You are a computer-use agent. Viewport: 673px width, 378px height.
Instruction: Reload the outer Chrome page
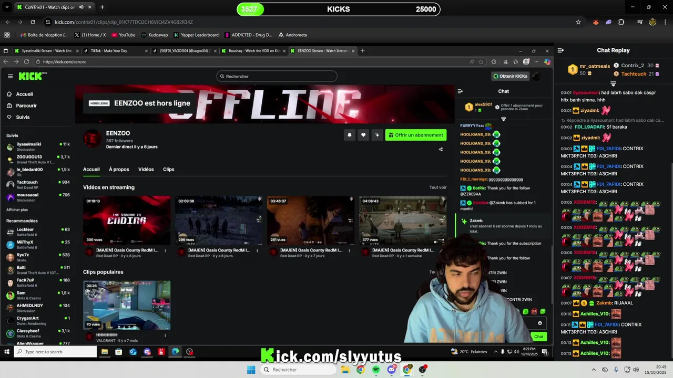33,22
